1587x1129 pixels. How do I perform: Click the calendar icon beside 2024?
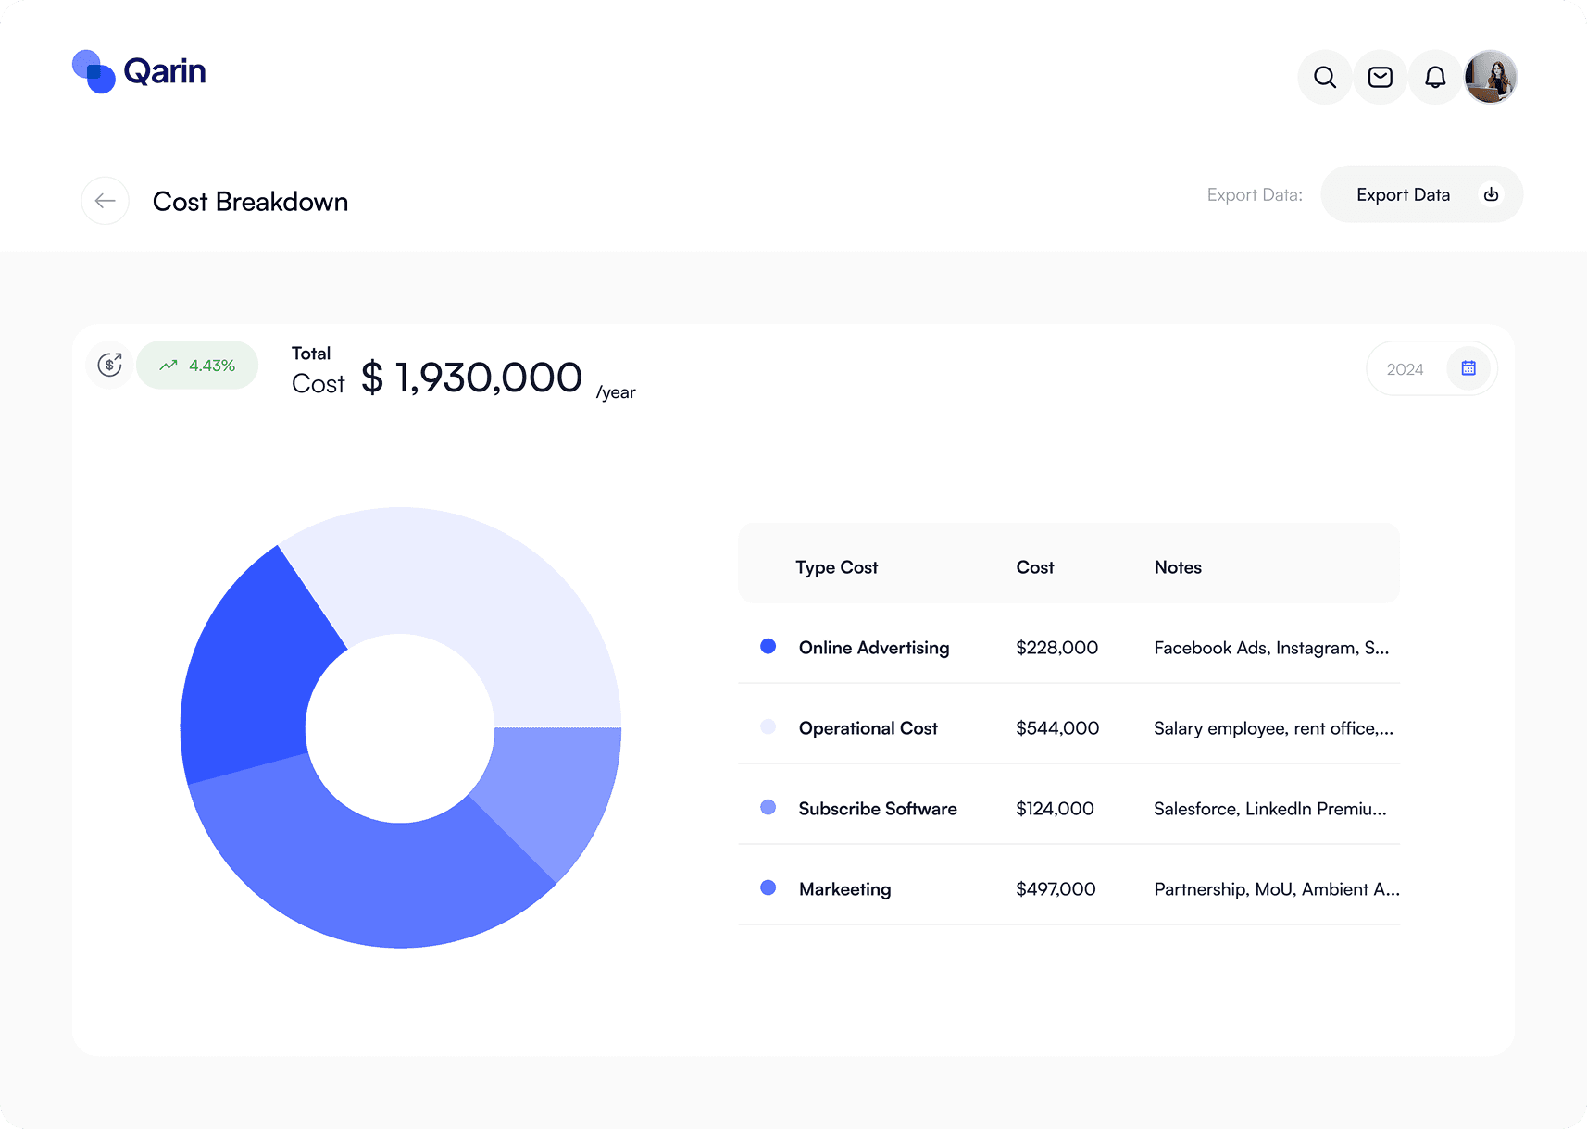coord(1468,367)
